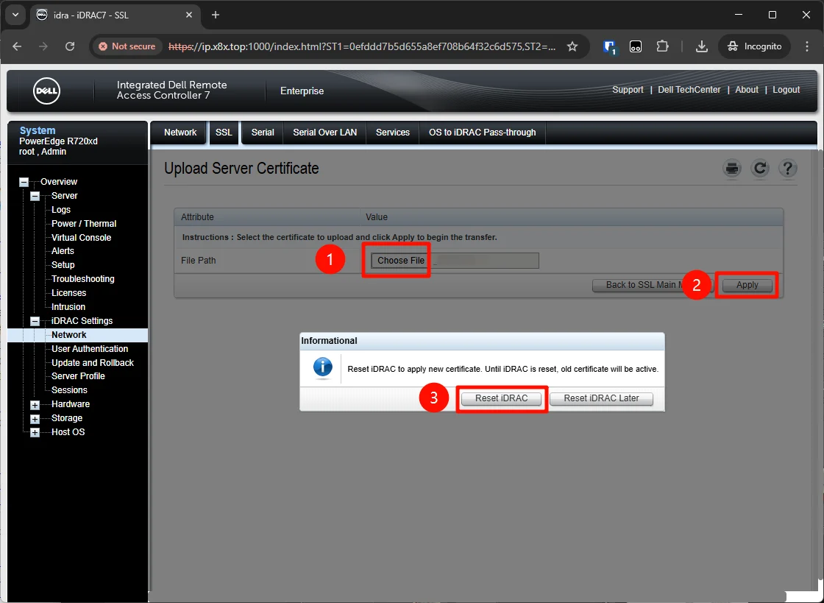The width and height of the screenshot is (824, 603).
Task: Collapse the Overview tree node
Action: pyautogui.click(x=24, y=182)
